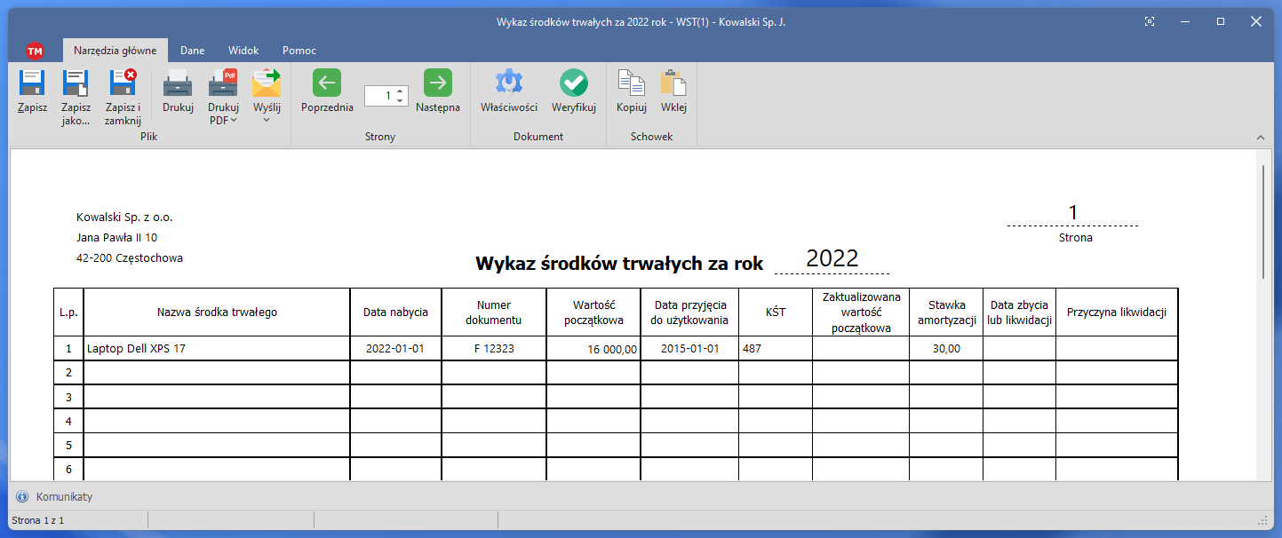The width and height of the screenshot is (1282, 538).
Task: Open the Komunikaty messages panel
Action: click(64, 496)
